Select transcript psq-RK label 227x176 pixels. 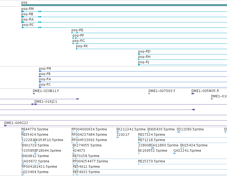point(82,46)
